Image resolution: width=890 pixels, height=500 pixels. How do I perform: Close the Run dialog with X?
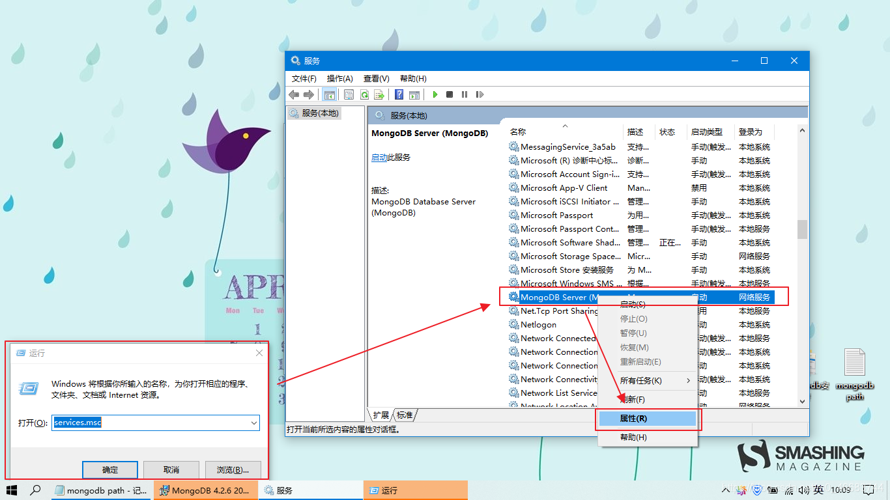pyautogui.click(x=259, y=353)
